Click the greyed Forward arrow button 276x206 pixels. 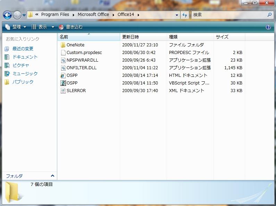[17, 15]
